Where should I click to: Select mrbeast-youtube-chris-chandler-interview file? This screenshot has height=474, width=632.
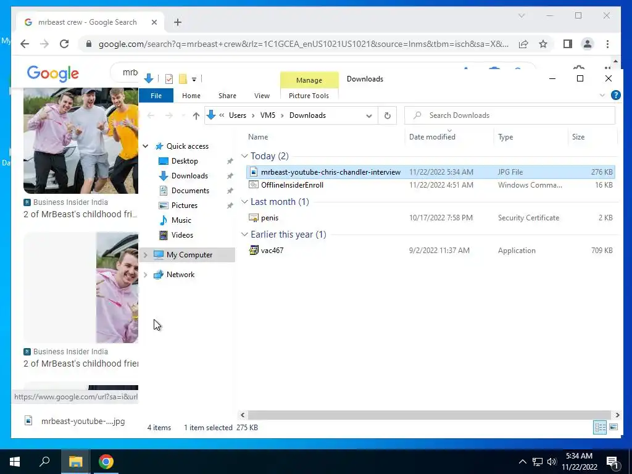[x=430, y=172]
